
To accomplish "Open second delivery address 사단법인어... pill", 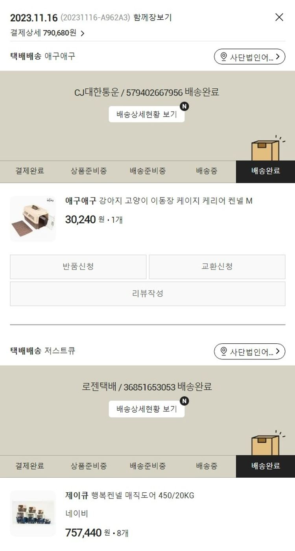I will [249, 351].
